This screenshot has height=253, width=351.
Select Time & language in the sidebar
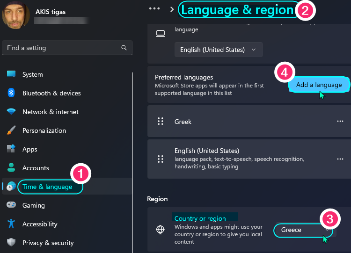coord(47,187)
